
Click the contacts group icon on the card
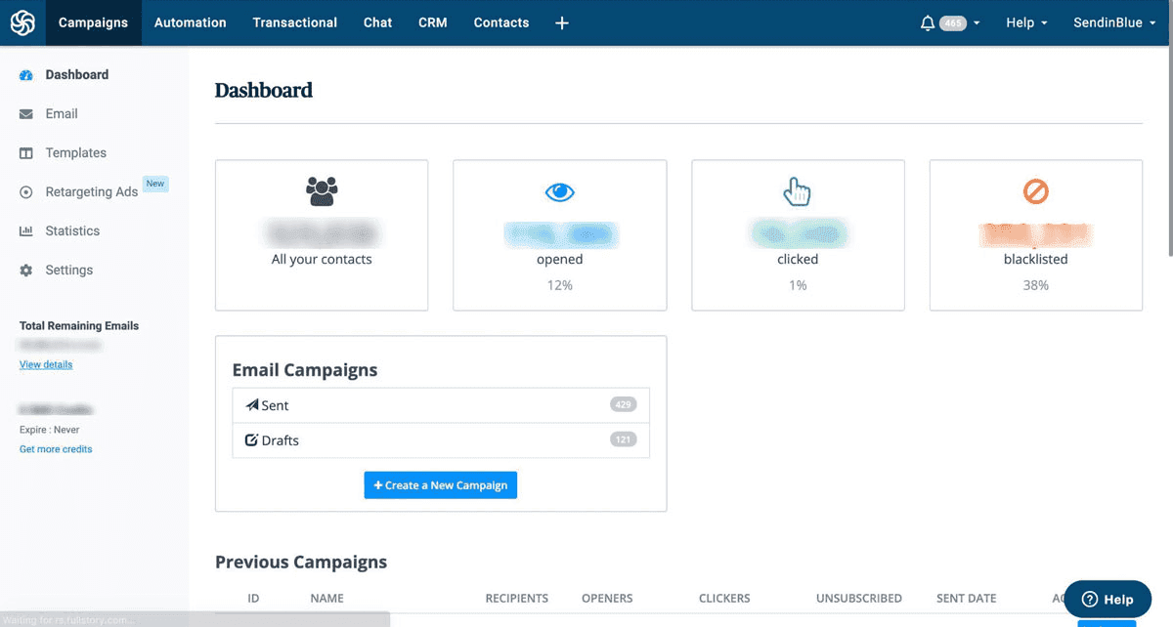(x=321, y=191)
